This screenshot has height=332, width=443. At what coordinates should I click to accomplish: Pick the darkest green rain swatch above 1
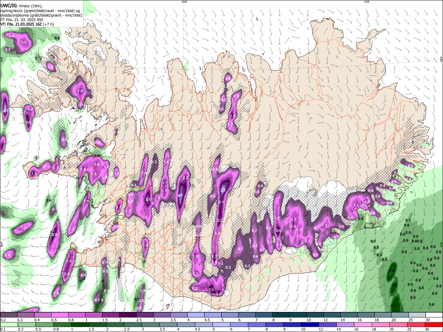[x=80, y=324]
